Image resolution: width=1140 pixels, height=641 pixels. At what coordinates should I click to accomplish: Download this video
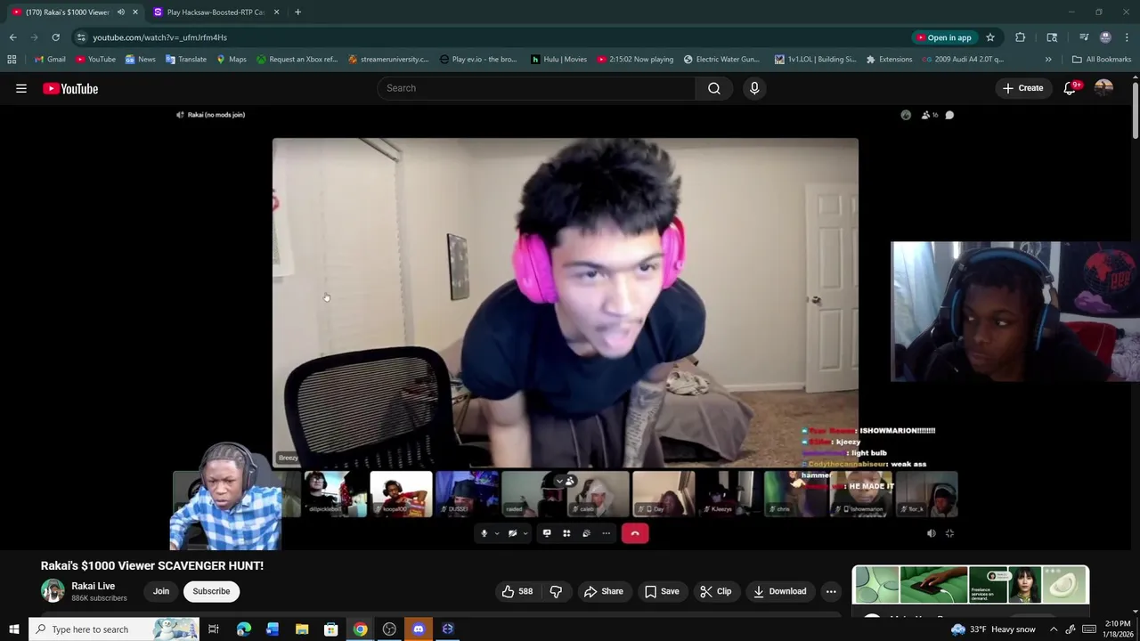pos(779,591)
